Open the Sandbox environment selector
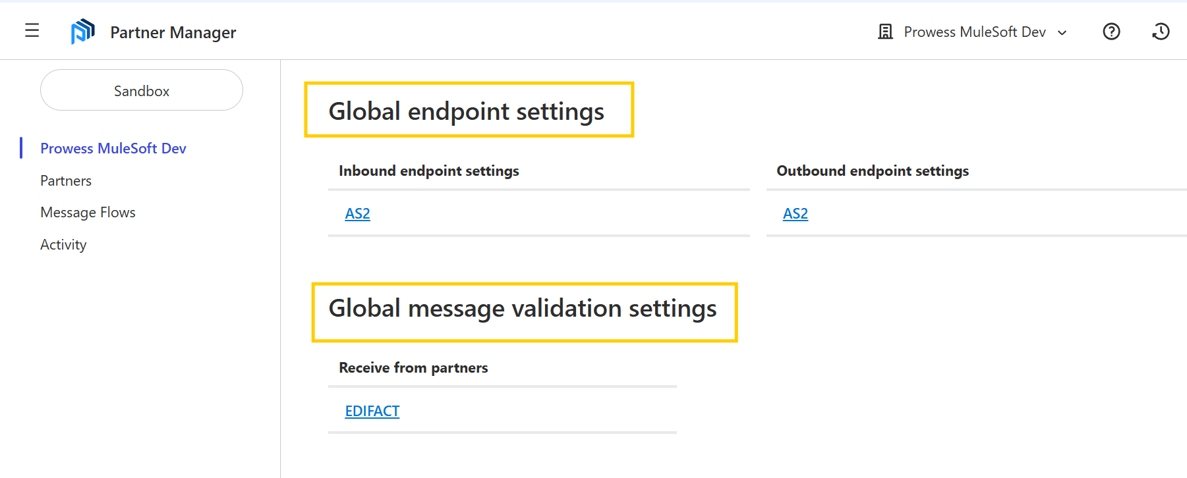Viewport: 1187px width, 478px height. pos(142,91)
